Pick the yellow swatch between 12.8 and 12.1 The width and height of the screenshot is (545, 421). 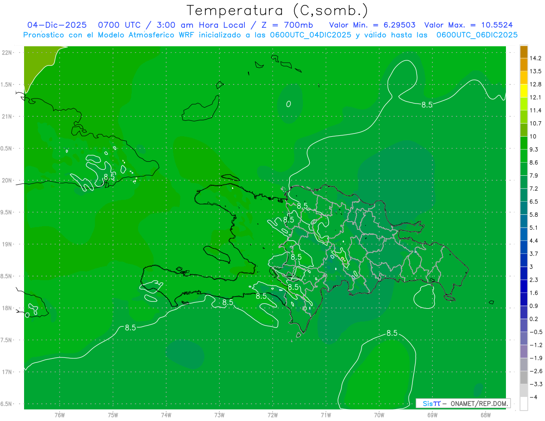(524, 91)
